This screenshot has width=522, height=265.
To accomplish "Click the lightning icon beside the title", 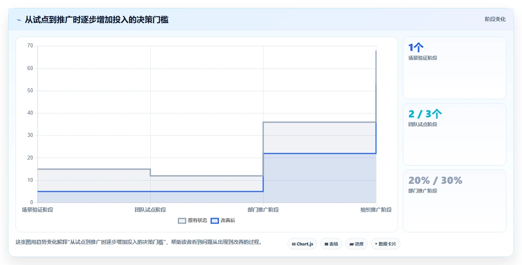I will (19, 20).
